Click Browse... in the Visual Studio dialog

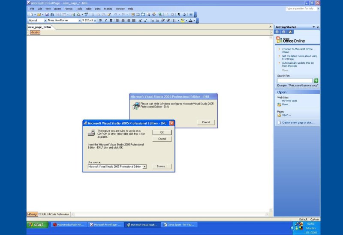coord(162,167)
